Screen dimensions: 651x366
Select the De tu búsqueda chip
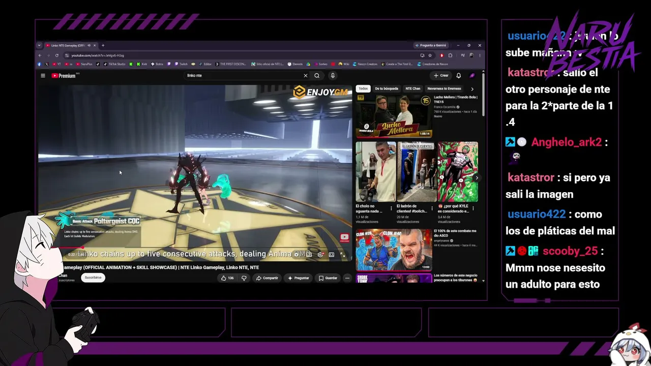point(387,88)
